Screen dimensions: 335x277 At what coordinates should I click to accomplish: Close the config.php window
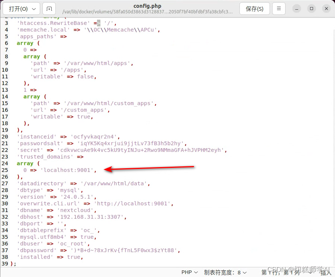[x=326, y=9]
